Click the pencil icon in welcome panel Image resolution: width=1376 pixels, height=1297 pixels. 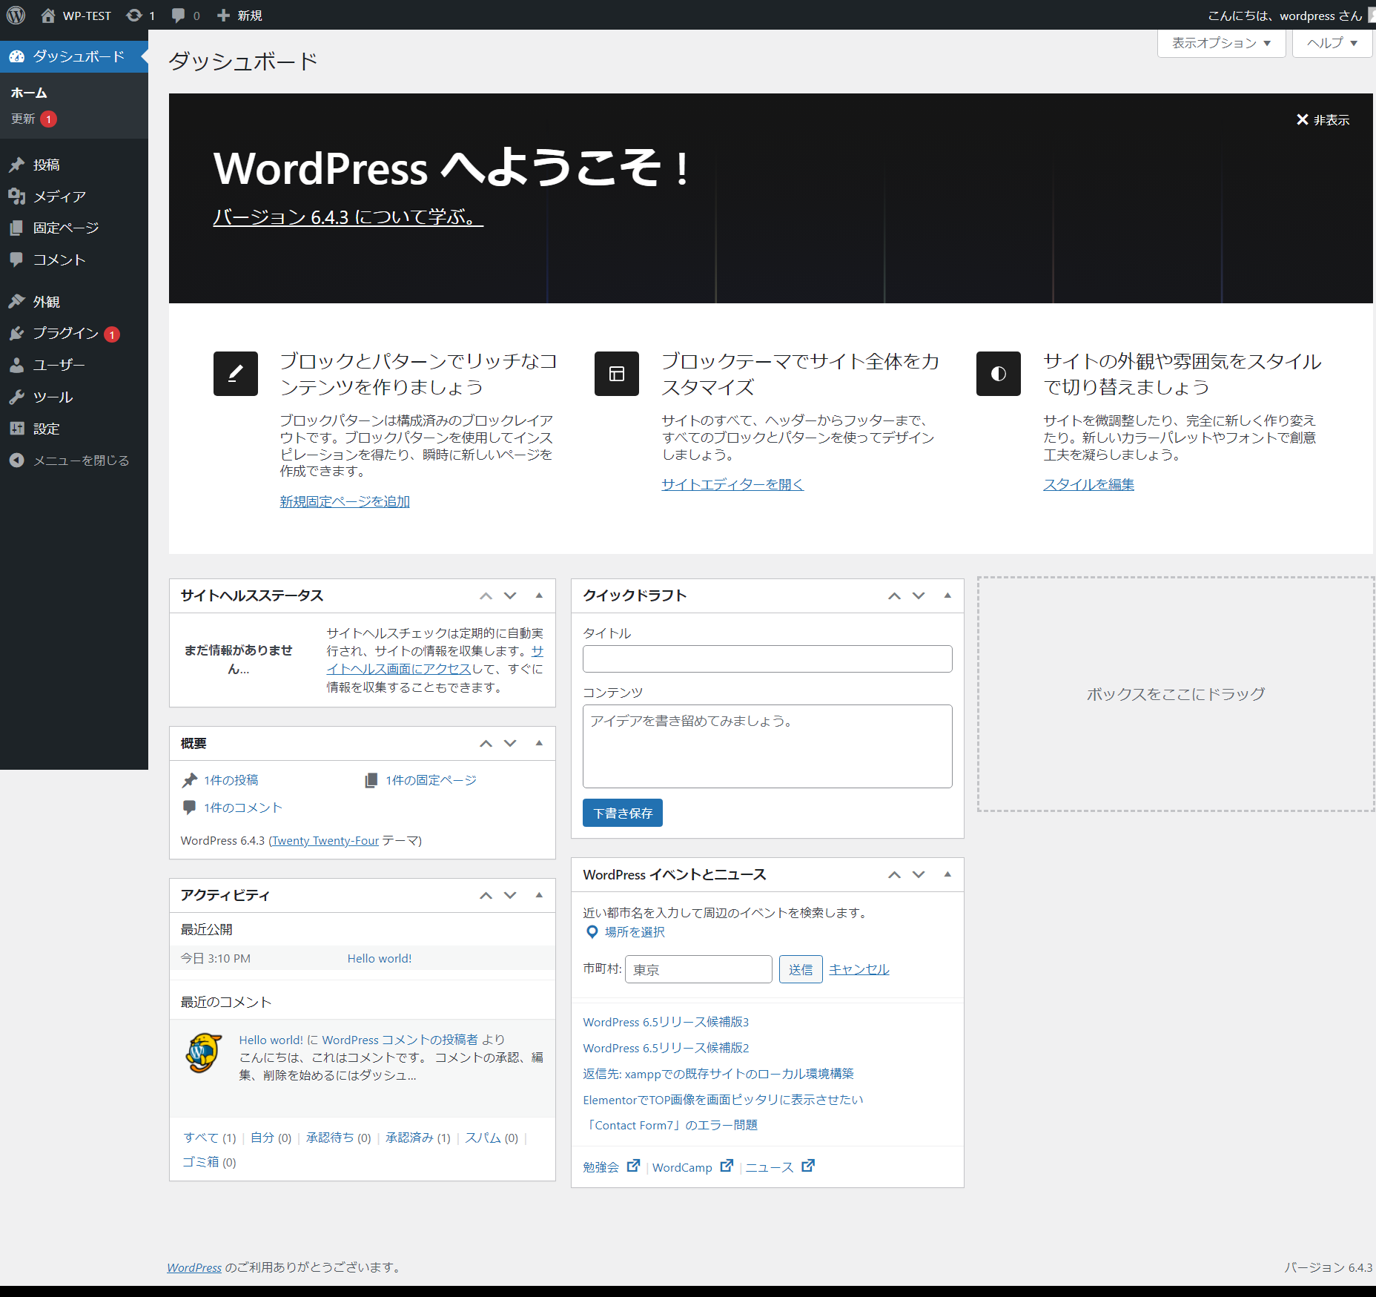click(x=235, y=374)
